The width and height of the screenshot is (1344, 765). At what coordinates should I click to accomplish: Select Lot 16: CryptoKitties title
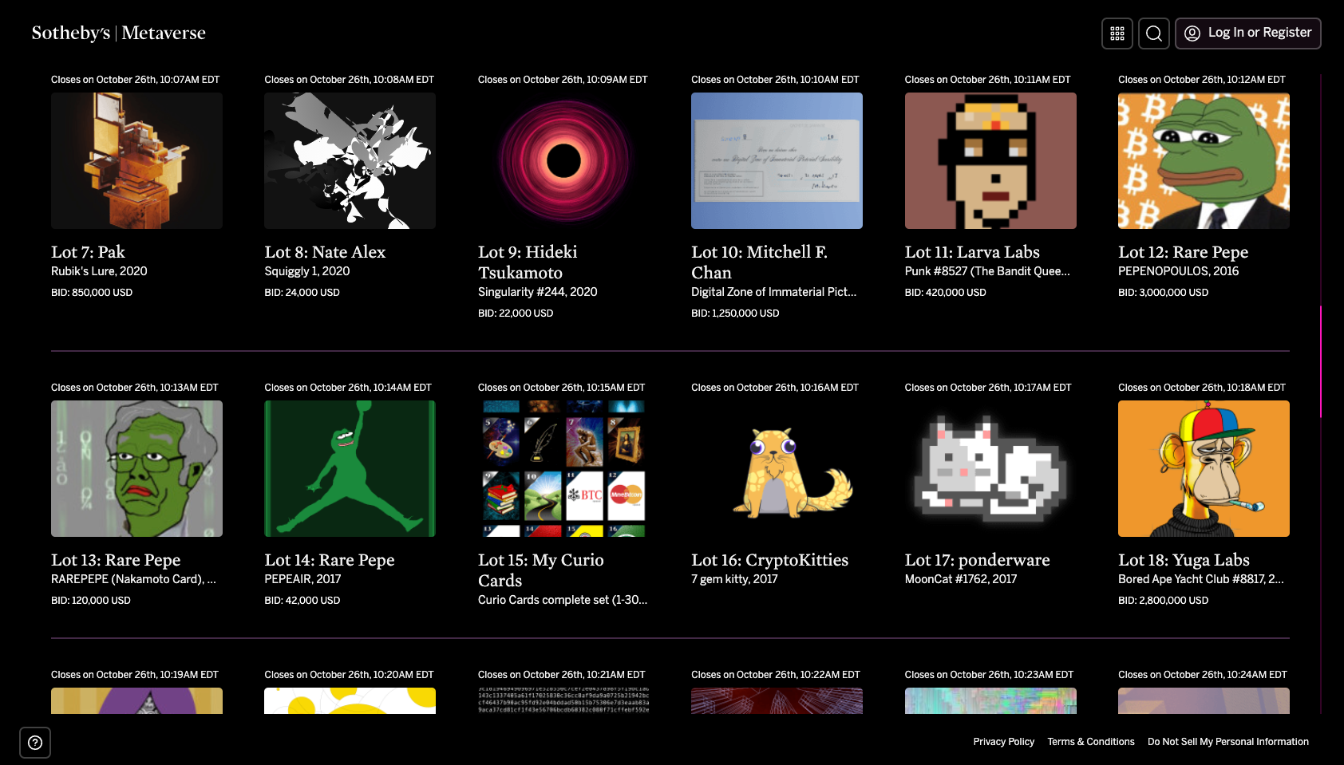pyautogui.click(x=769, y=560)
